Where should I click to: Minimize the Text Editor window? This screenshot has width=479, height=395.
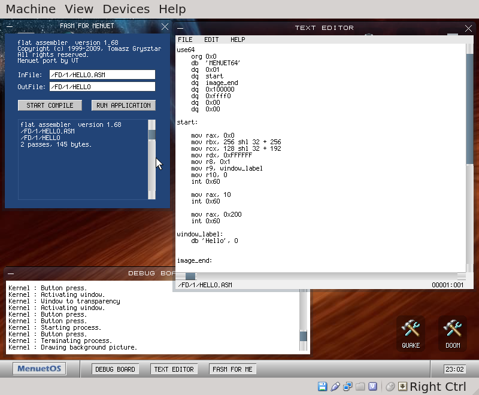(180, 28)
